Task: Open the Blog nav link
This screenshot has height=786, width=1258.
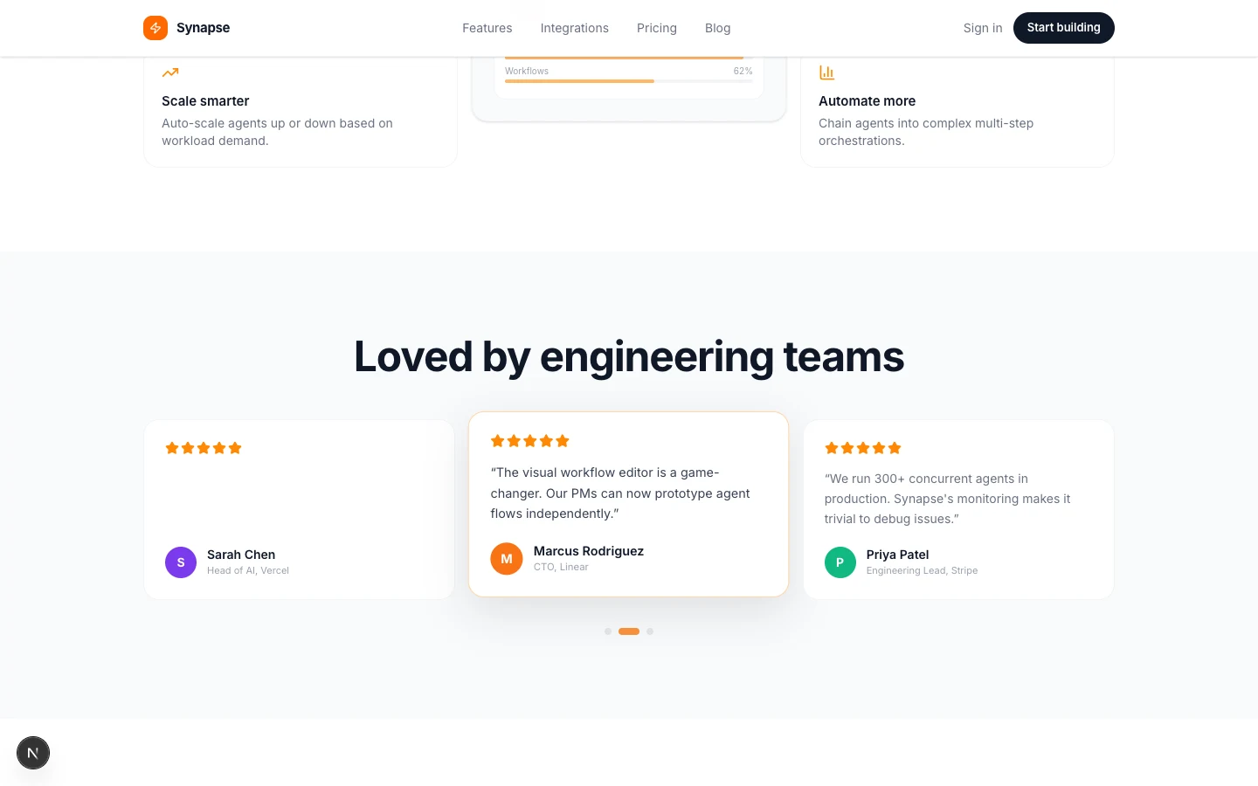Action: [x=718, y=28]
